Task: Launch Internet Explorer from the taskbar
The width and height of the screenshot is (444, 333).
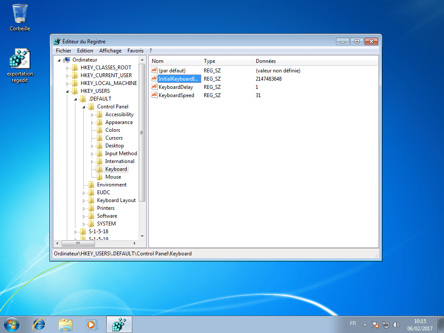Action: [39, 324]
